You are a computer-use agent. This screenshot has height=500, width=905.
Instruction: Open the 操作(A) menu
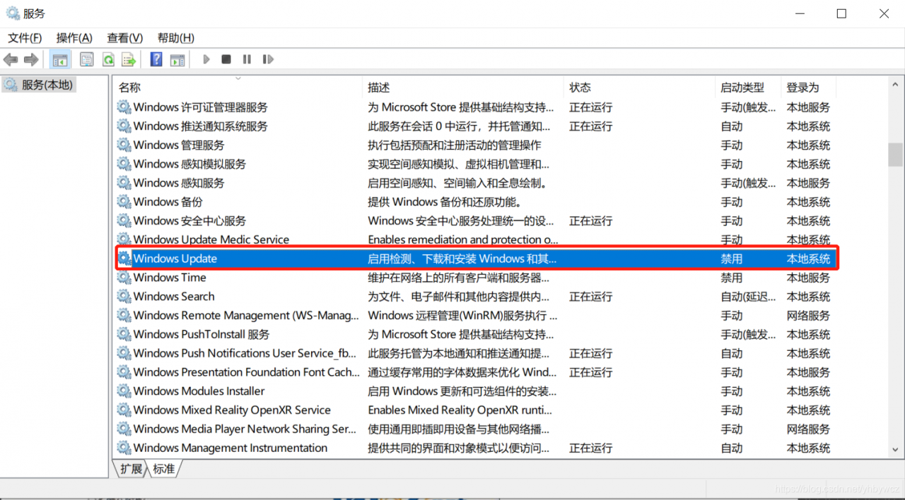click(74, 38)
